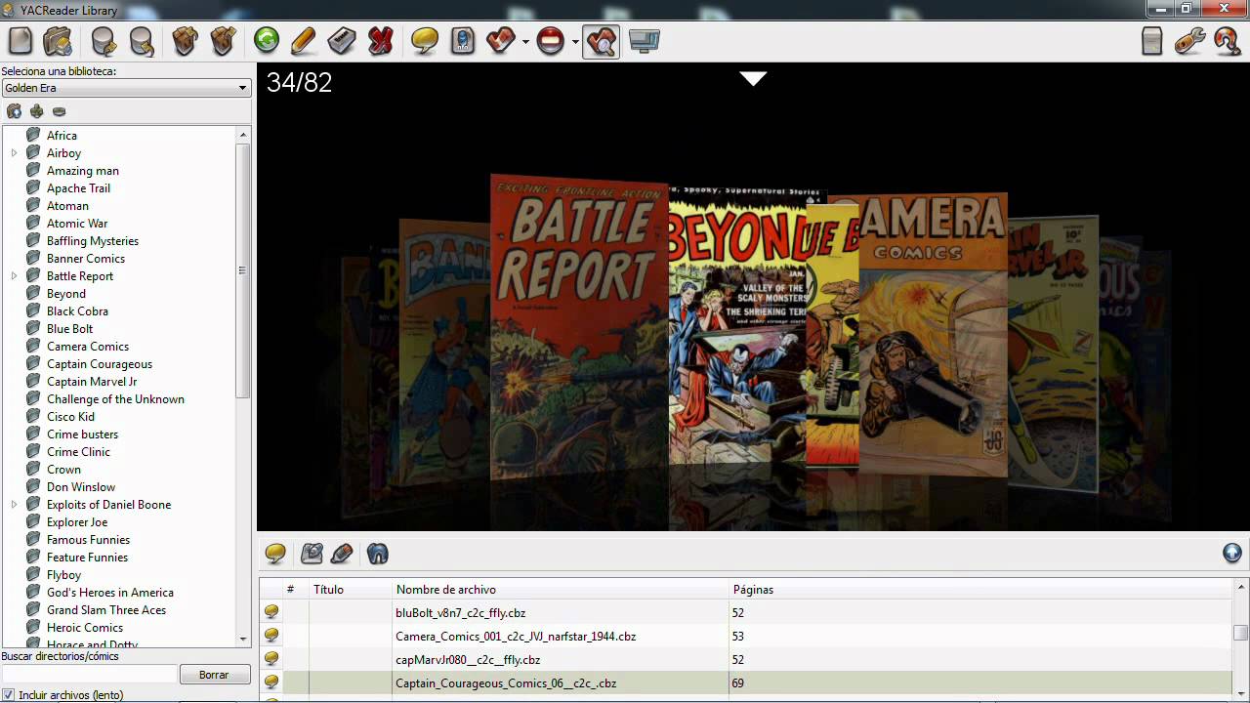Image resolution: width=1250 pixels, height=703 pixels.
Task: Select the Challenge of the Unknown folder
Action: pos(115,399)
